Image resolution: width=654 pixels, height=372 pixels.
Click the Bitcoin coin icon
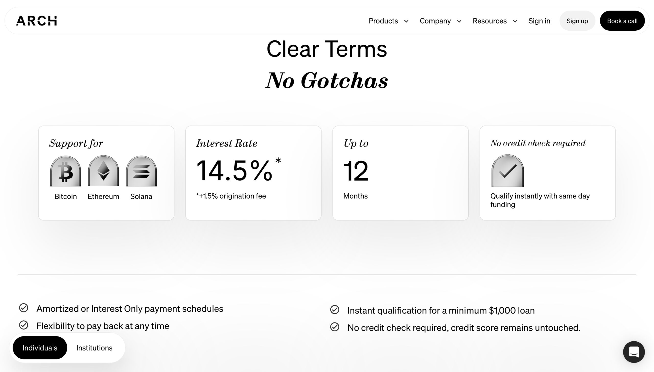(66, 171)
